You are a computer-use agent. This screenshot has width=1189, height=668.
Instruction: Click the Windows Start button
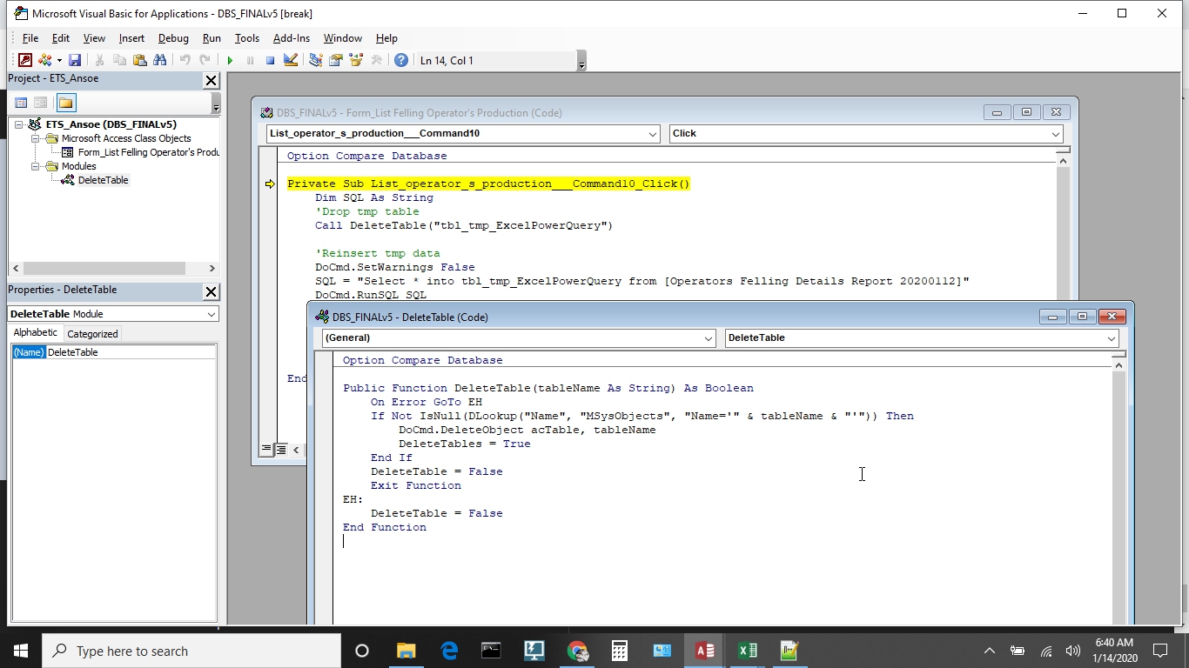21,651
